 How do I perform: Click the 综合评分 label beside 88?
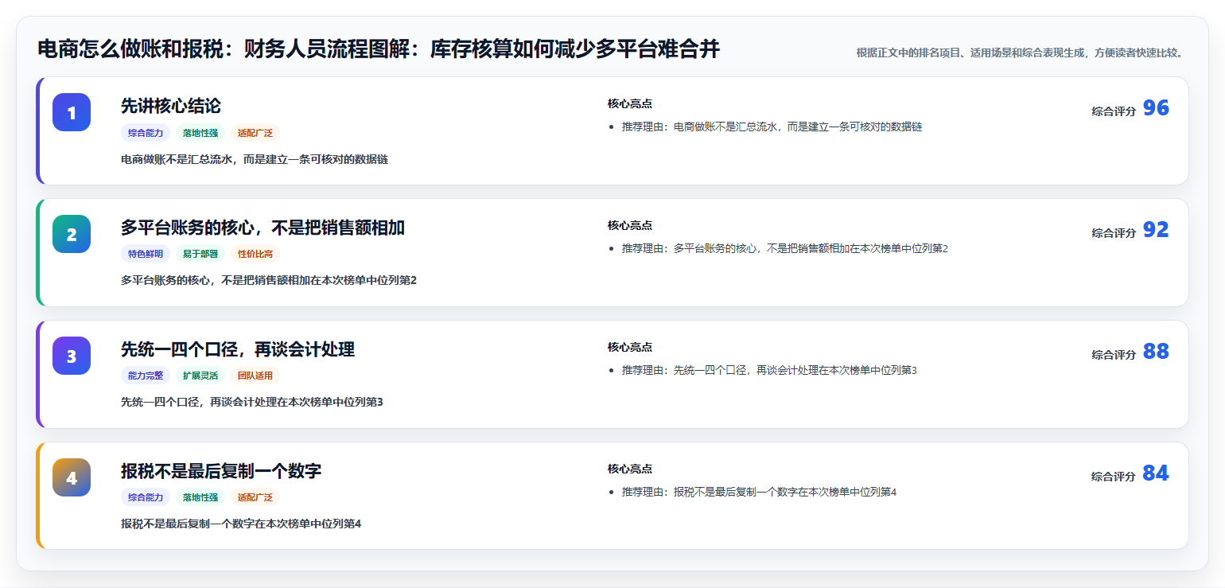[1114, 355]
